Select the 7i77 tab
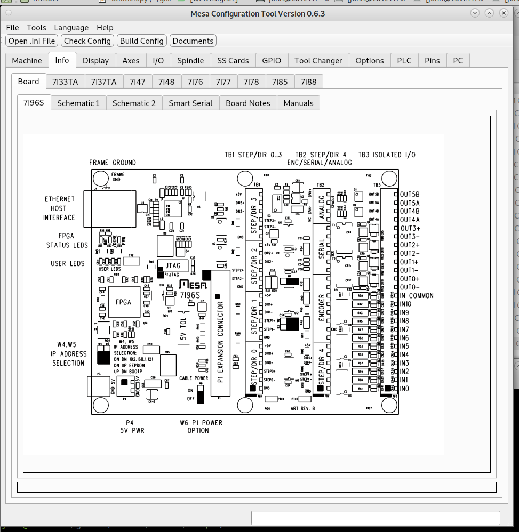519x532 pixels. tap(223, 82)
